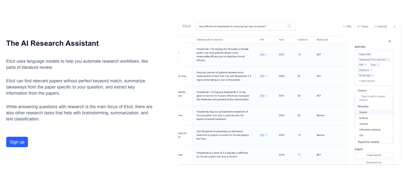Remove the Citations column tag
Image resolution: width=403 pixels, height=169 pixels.
pyautogui.click(x=371, y=70)
